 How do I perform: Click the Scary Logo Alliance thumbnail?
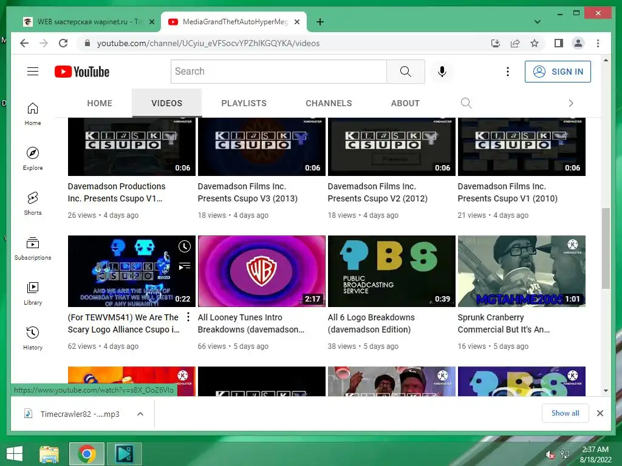pos(131,271)
